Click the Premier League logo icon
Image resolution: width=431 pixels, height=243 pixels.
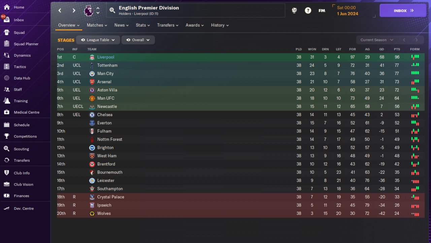pyautogui.click(x=88, y=10)
